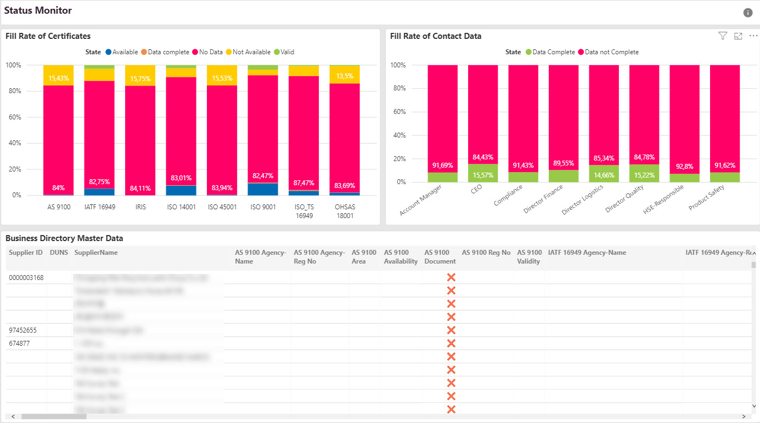Select Valid in certificates legend
The width and height of the screenshot is (760, 423).
tap(284, 52)
